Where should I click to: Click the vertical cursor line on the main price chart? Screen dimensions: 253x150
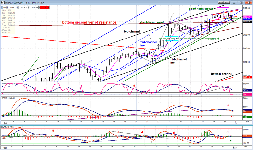137,44
